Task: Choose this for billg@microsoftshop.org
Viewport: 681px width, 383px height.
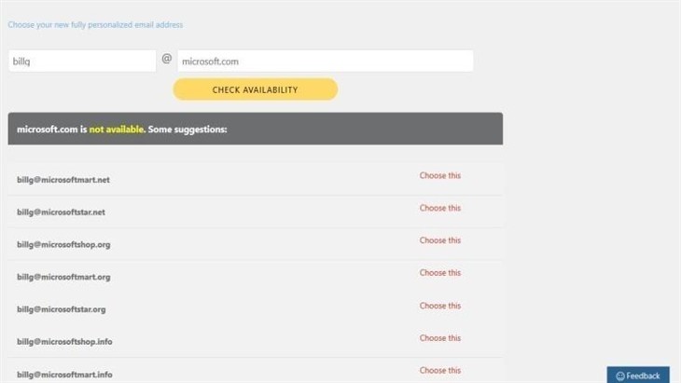Action: point(440,240)
